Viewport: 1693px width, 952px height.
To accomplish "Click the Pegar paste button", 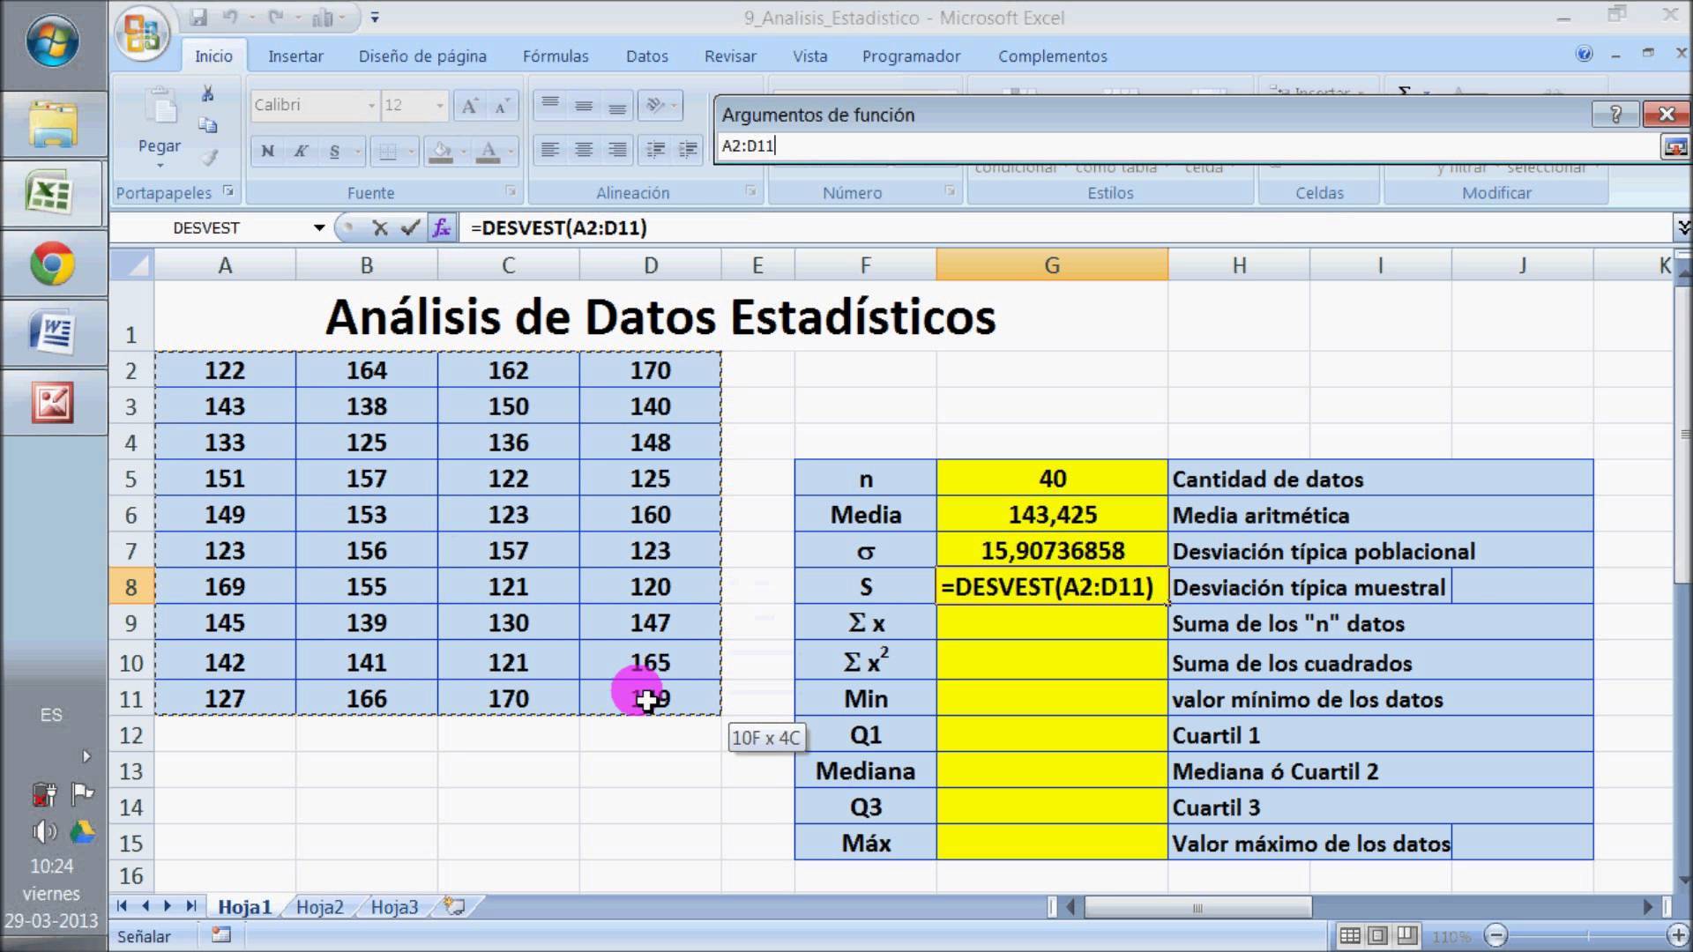I will pyautogui.click(x=160, y=123).
